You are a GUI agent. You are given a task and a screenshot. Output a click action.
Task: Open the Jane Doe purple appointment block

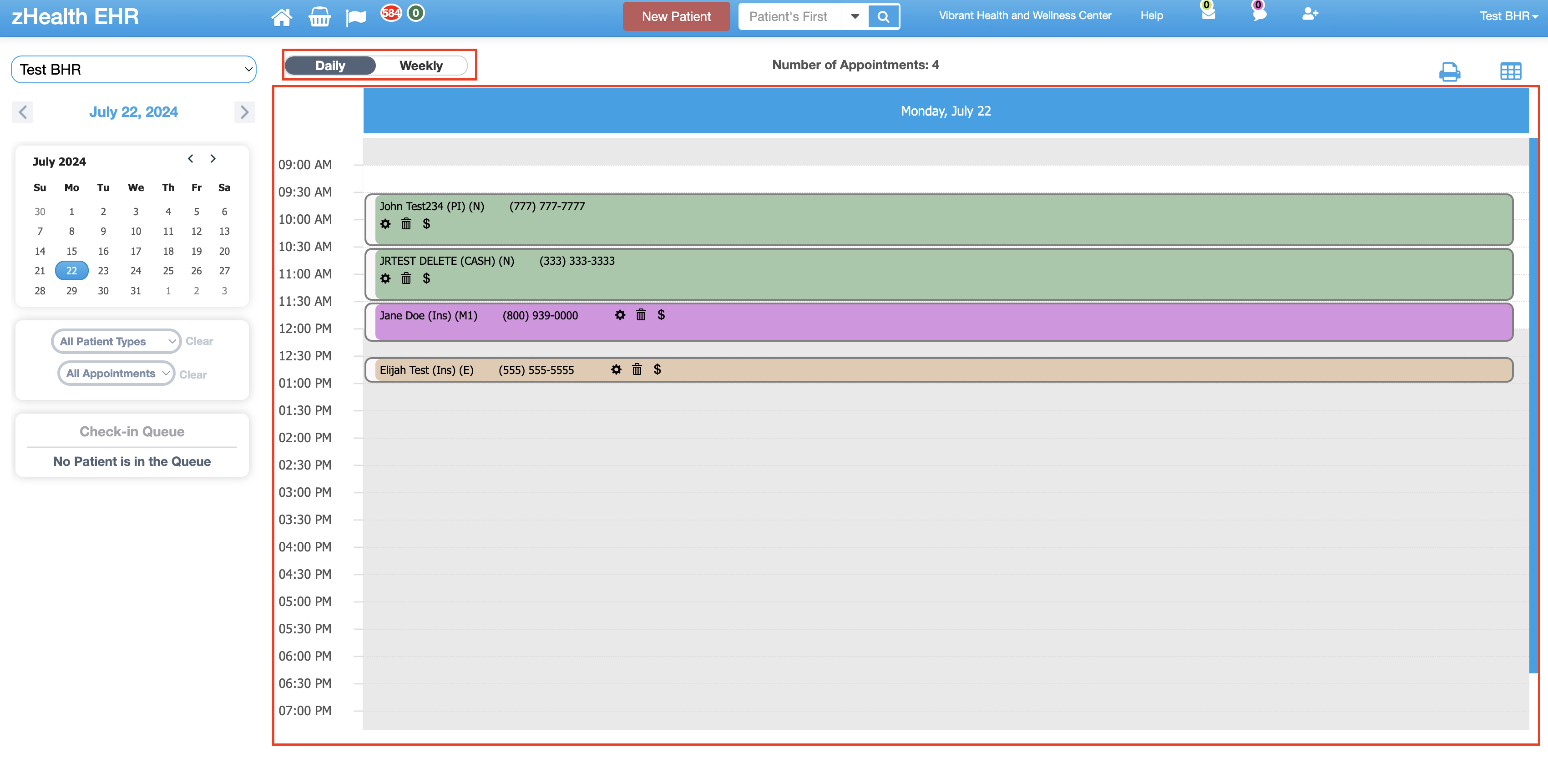pos(939,322)
